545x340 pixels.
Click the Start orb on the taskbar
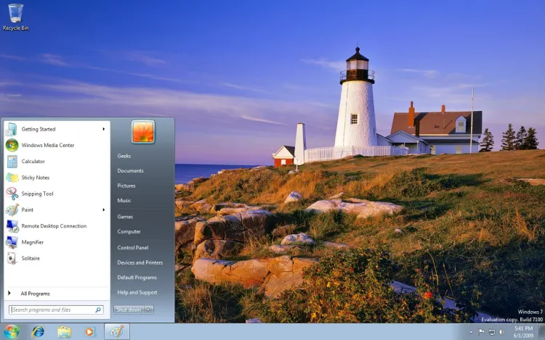tap(11, 332)
